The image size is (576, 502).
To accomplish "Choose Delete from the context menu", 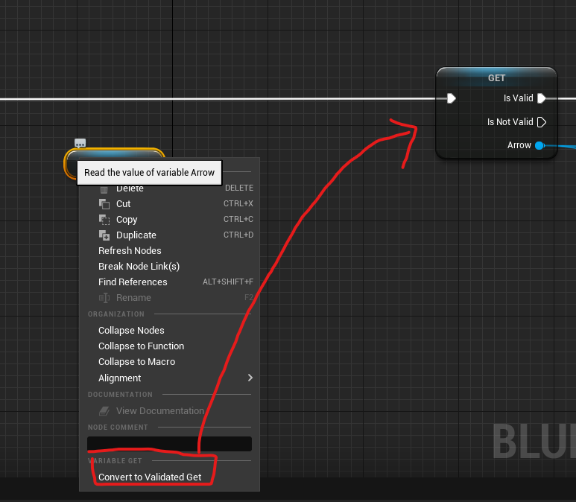I will [169, 188].
